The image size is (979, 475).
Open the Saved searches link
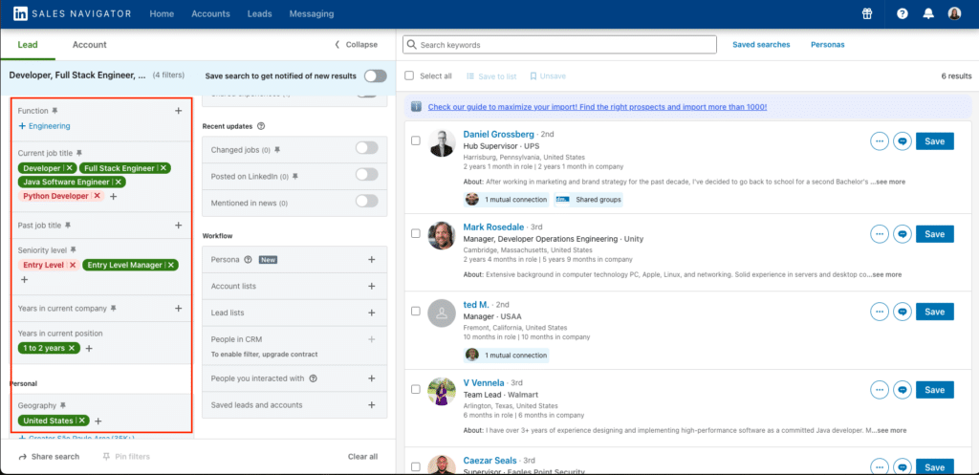coord(761,45)
